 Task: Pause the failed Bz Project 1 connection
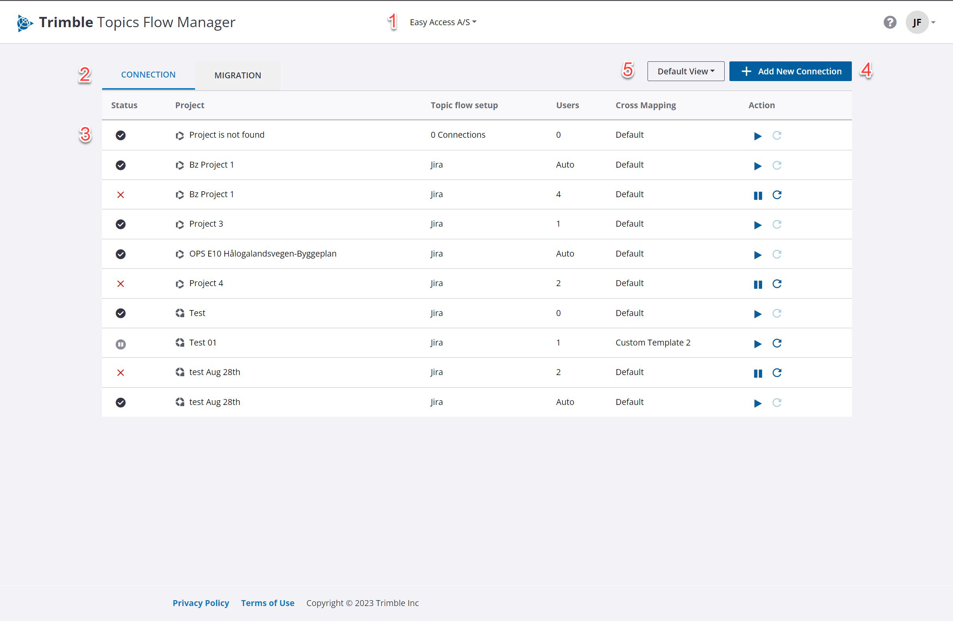[x=758, y=195]
